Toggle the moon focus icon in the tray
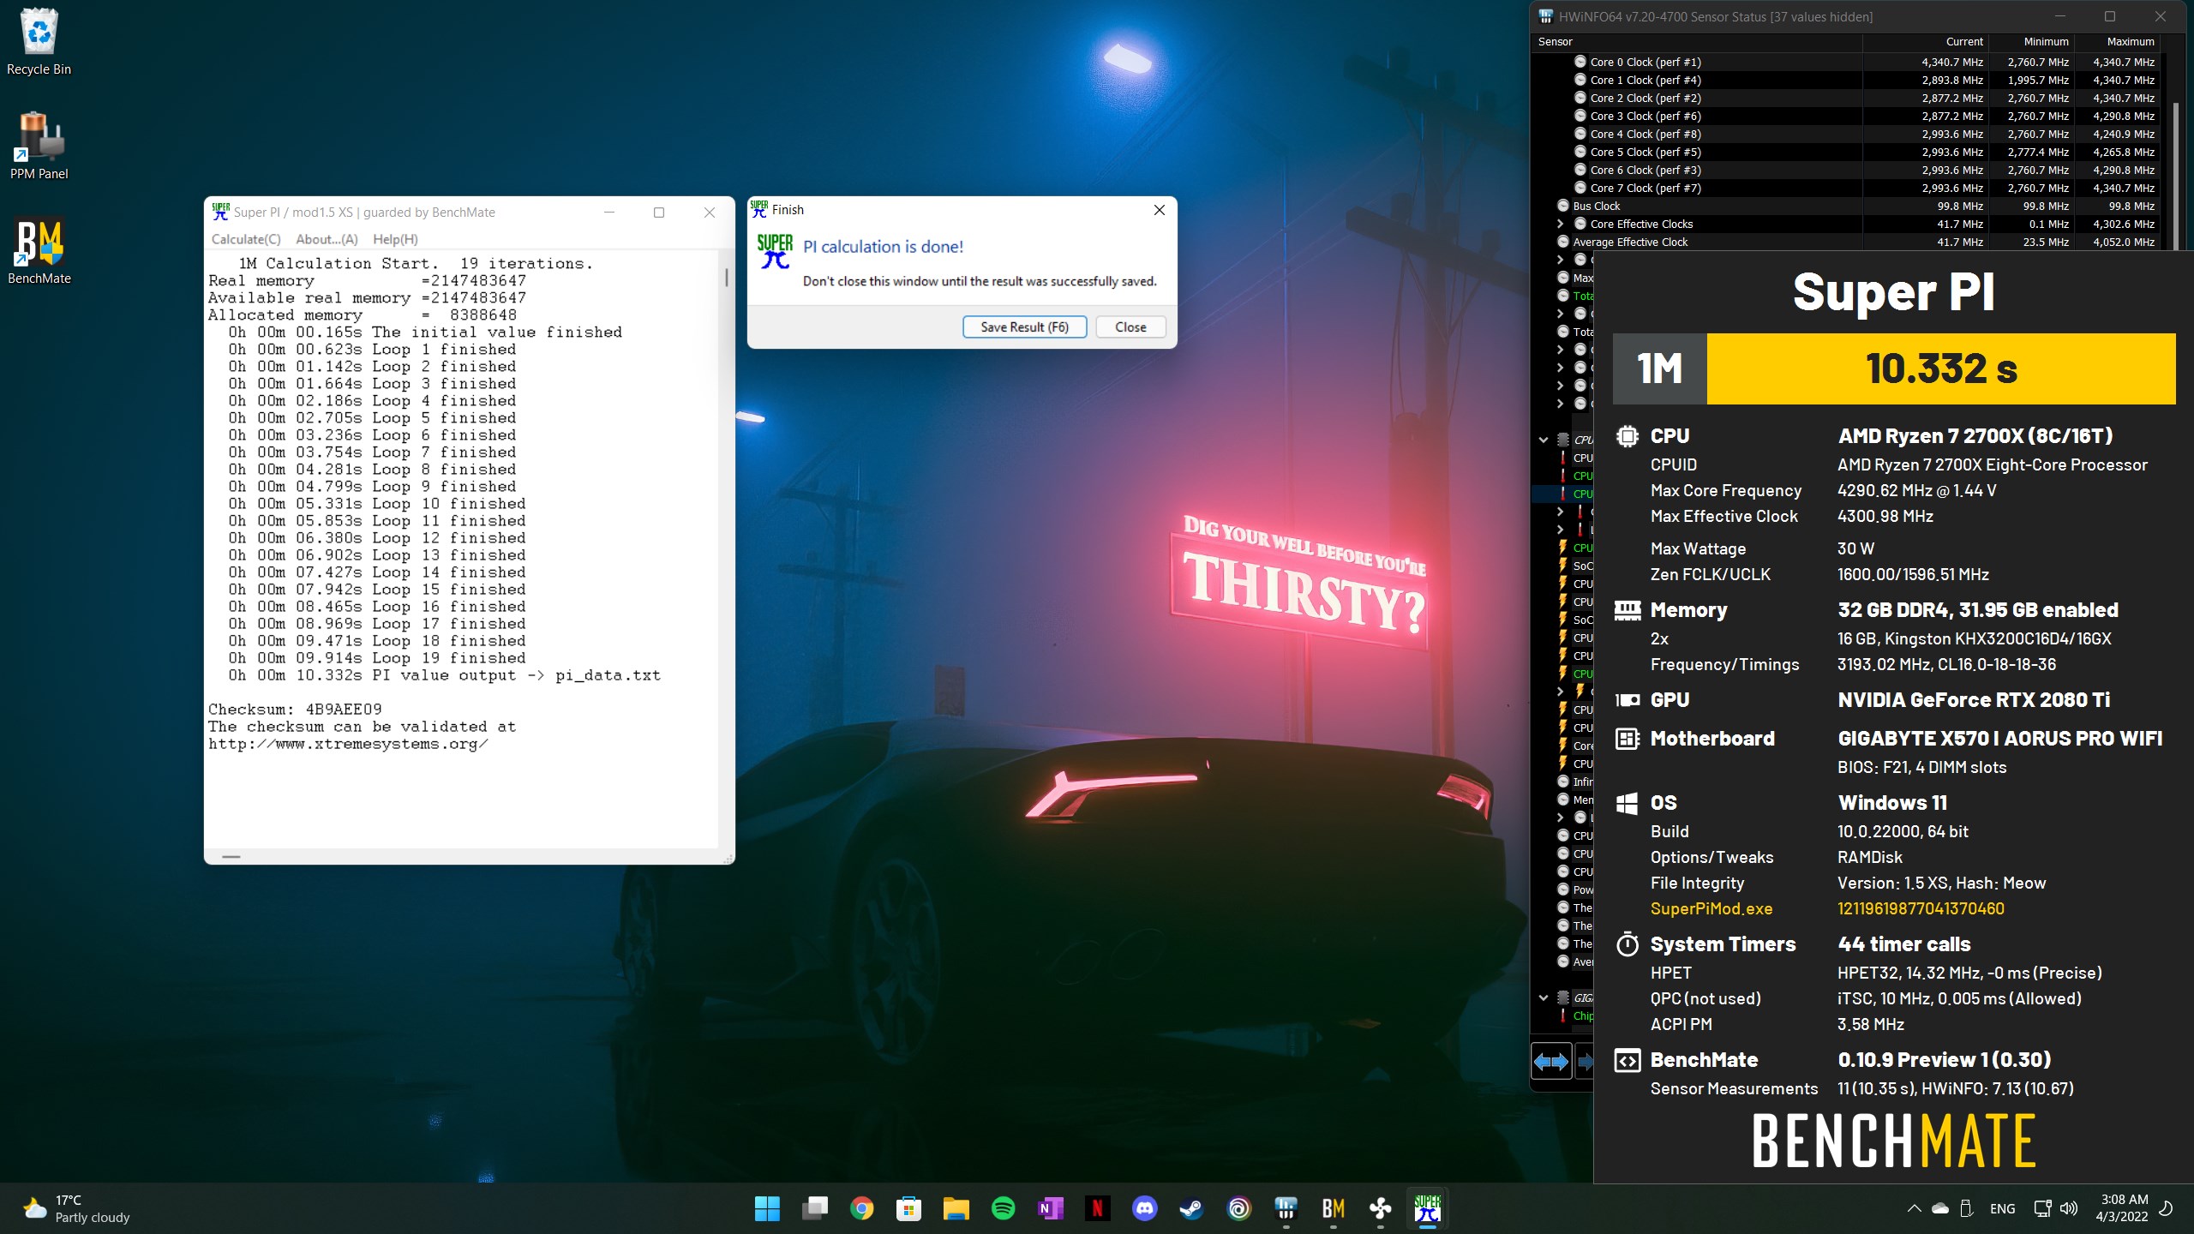This screenshot has width=2194, height=1234. pos(2166,1208)
